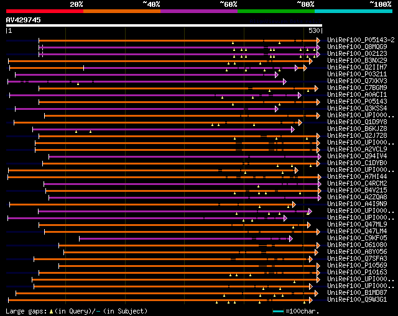398x316 pixels.
Task: Click yellow query-gap marker in the legend
Action: [51, 312]
